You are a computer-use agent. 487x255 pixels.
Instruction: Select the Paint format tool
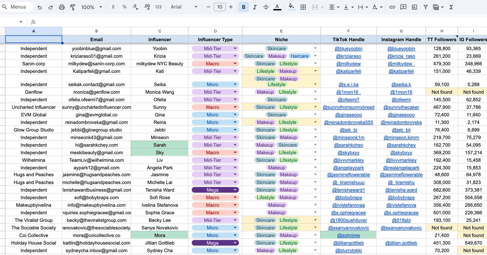tap(73, 7)
